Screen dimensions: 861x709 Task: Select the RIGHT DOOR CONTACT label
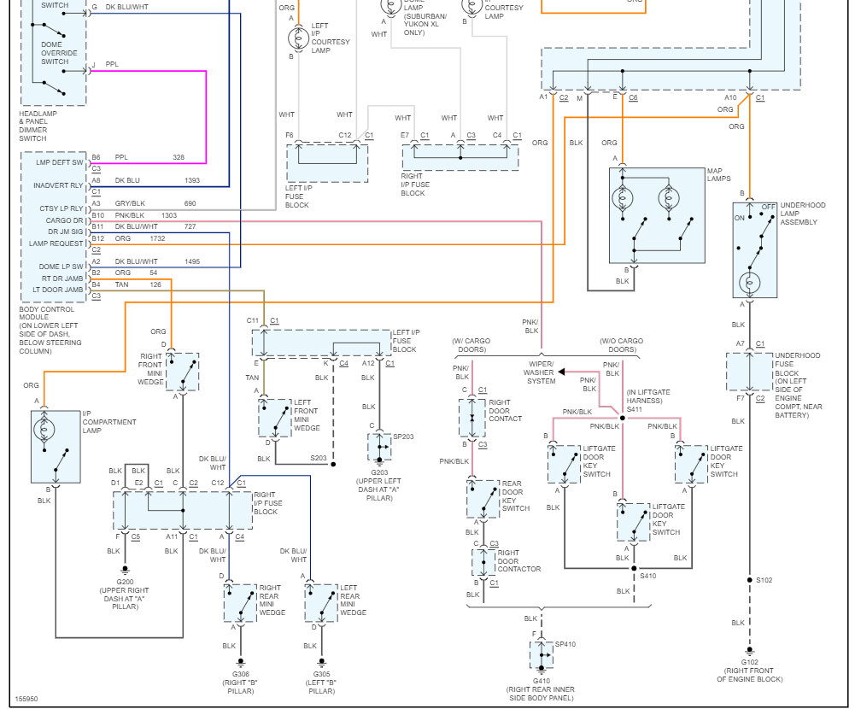[x=505, y=410]
